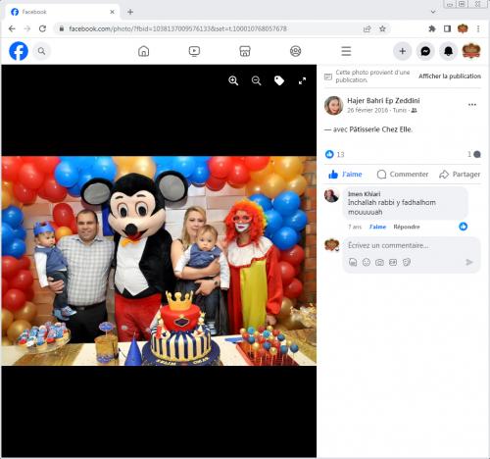The width and height of the screenshot is (490, 459).
Task: Open the browser extensions puzzle icon
Action: pyautogui.click(x=432, y=28)
